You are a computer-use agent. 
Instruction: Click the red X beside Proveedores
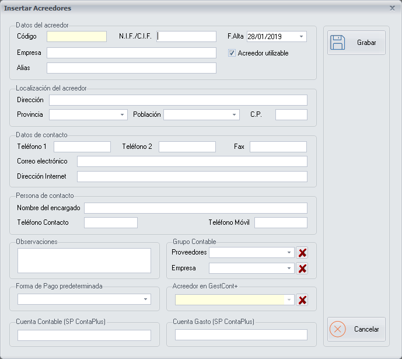click(x=302, y=253)
